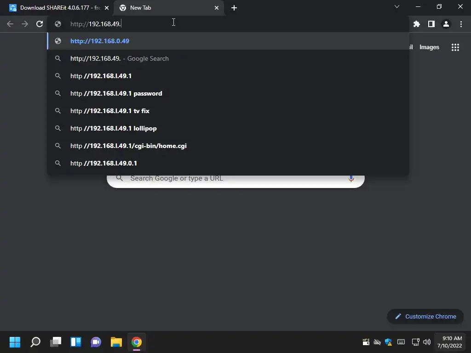Pick the 192.168.l.49.1 lollipop suggestion

228,128
